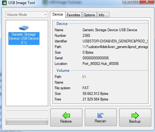Screen dimensions: 155x132
Task: Open the Volume Mode dropdown
Action: [x=27, y=15]
